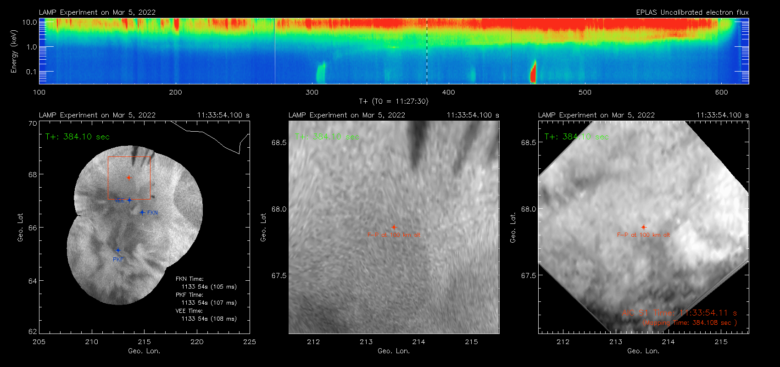Click the '300' tick on the spectrogram time axis
Viewport: 780px width, 367px height.
[x=312, y=92]
